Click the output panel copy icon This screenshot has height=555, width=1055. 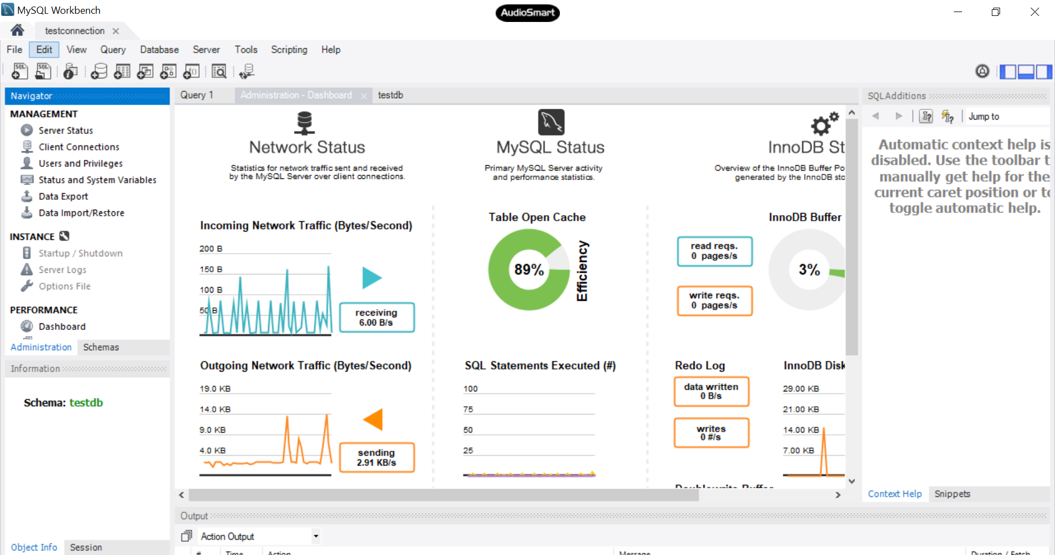(187, 536)
